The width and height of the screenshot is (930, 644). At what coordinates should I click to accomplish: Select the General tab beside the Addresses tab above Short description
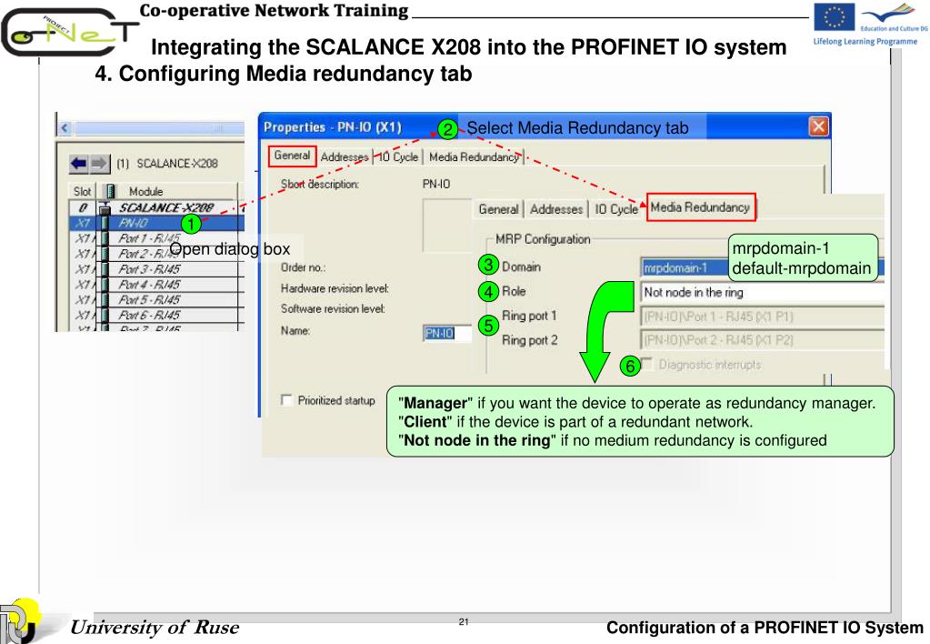(x=292, y=156)
